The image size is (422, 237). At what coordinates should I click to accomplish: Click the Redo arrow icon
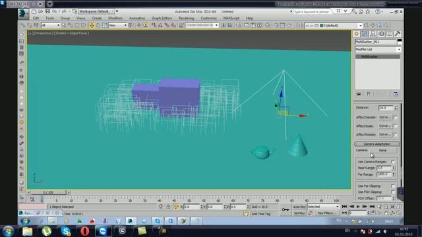[x=64, y=12]
